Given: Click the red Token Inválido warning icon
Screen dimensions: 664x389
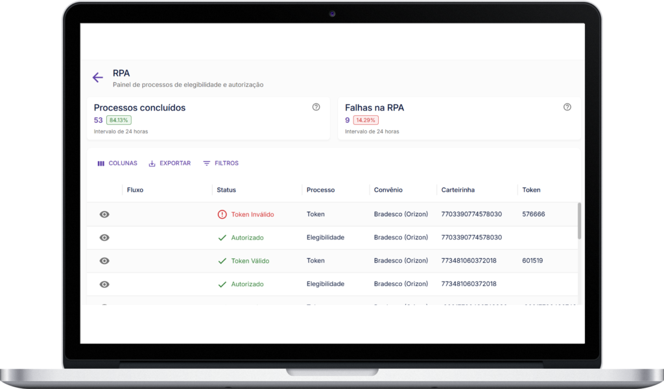Looking at the screenshot, I should (222, 214).
